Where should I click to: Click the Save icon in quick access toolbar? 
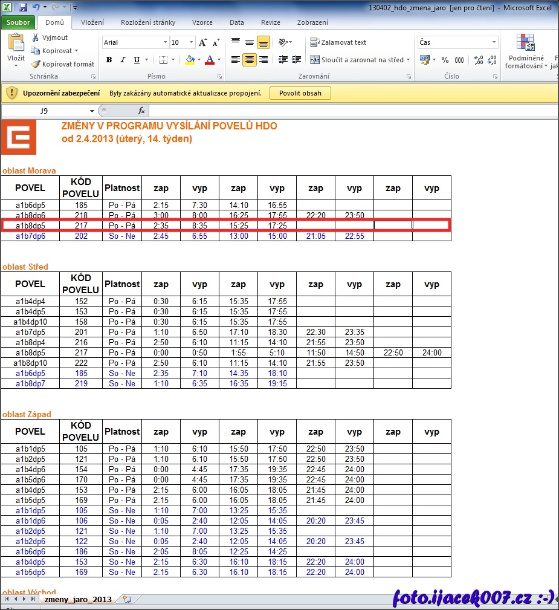click(23, 7)
